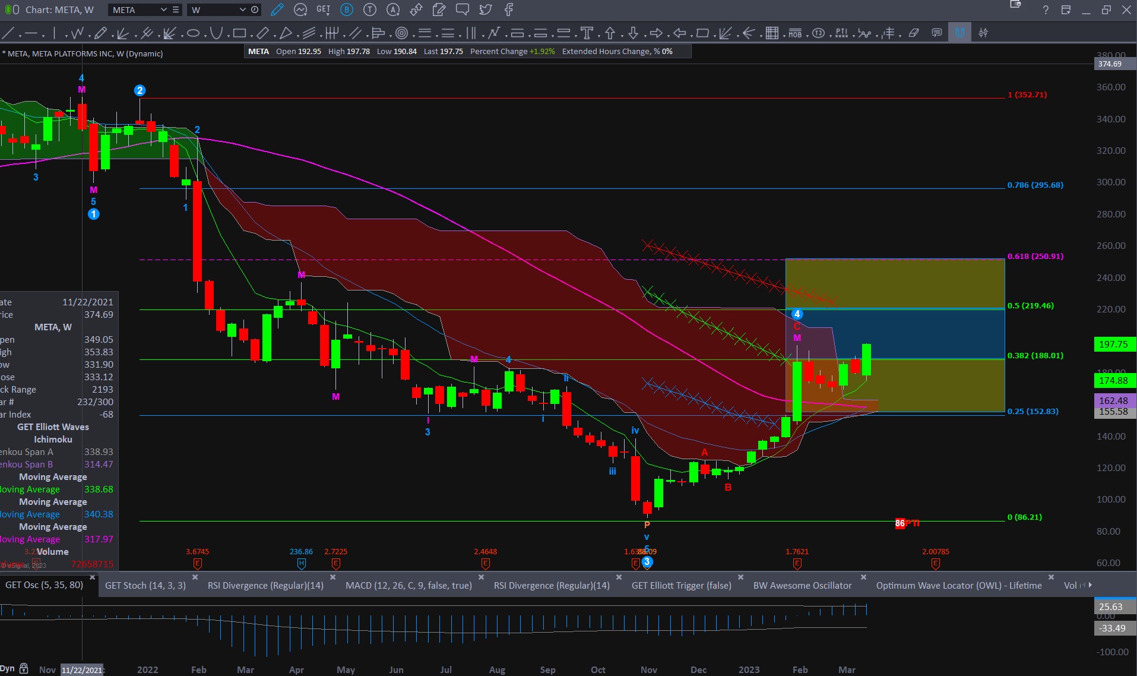The height and width of the screenshot is (676, 1137).
Task: Expand the GET menu dropdown
Action: (x=323, y=10)
